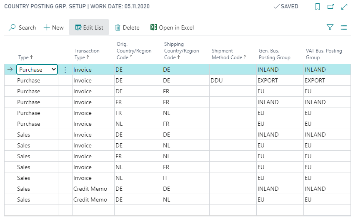Click the empty Type cell in last row
The image size is (353, 217).
point(37,210)
